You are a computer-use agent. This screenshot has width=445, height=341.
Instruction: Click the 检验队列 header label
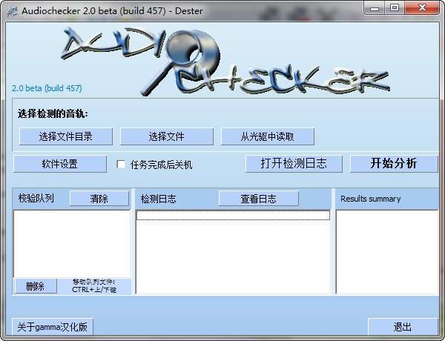36,198
